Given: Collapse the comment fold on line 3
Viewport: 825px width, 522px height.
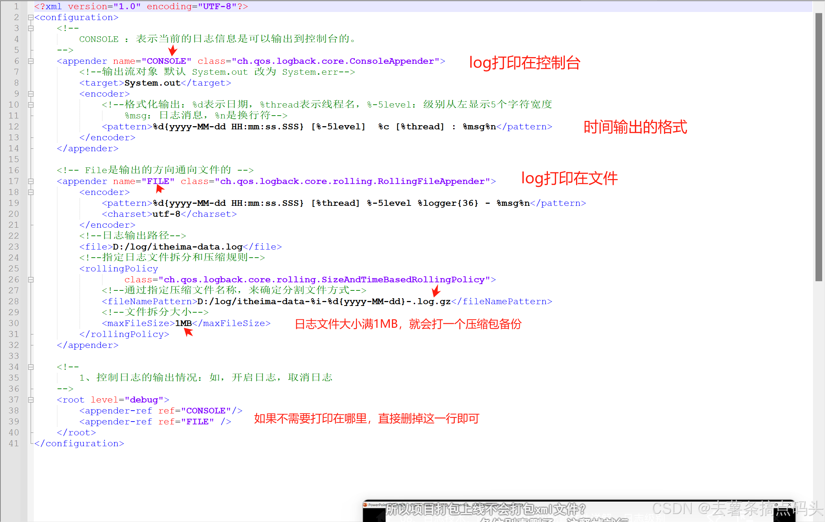Looking at the screenshot, I should tap(31, 28).
